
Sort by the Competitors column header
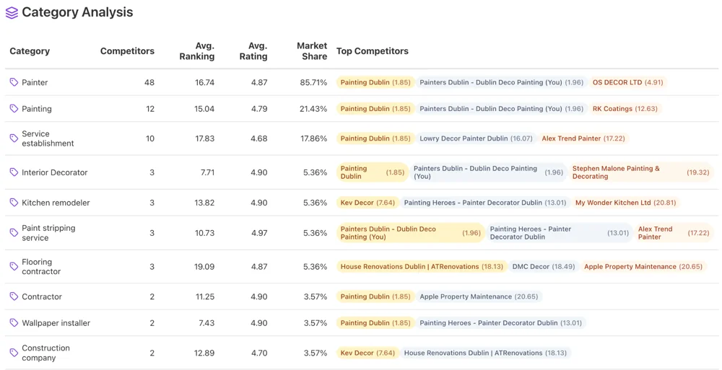point(127,51)
